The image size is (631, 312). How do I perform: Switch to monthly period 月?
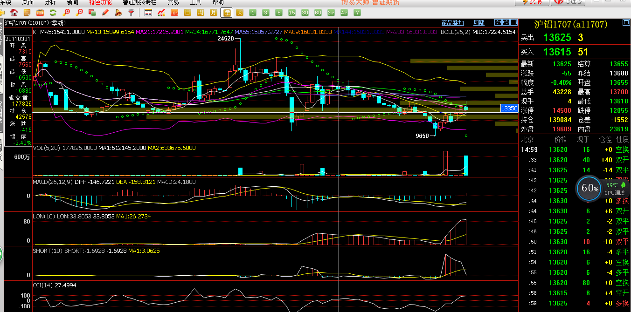[214, 13]
